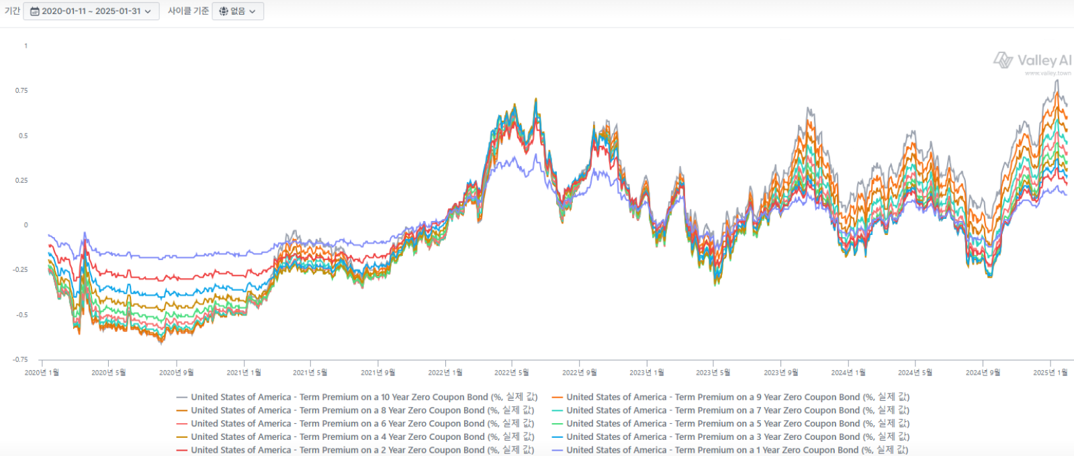Click the 2022년 5월 x-axis tick label
Screen dimensions: 1074x456
tap(511, 372)
